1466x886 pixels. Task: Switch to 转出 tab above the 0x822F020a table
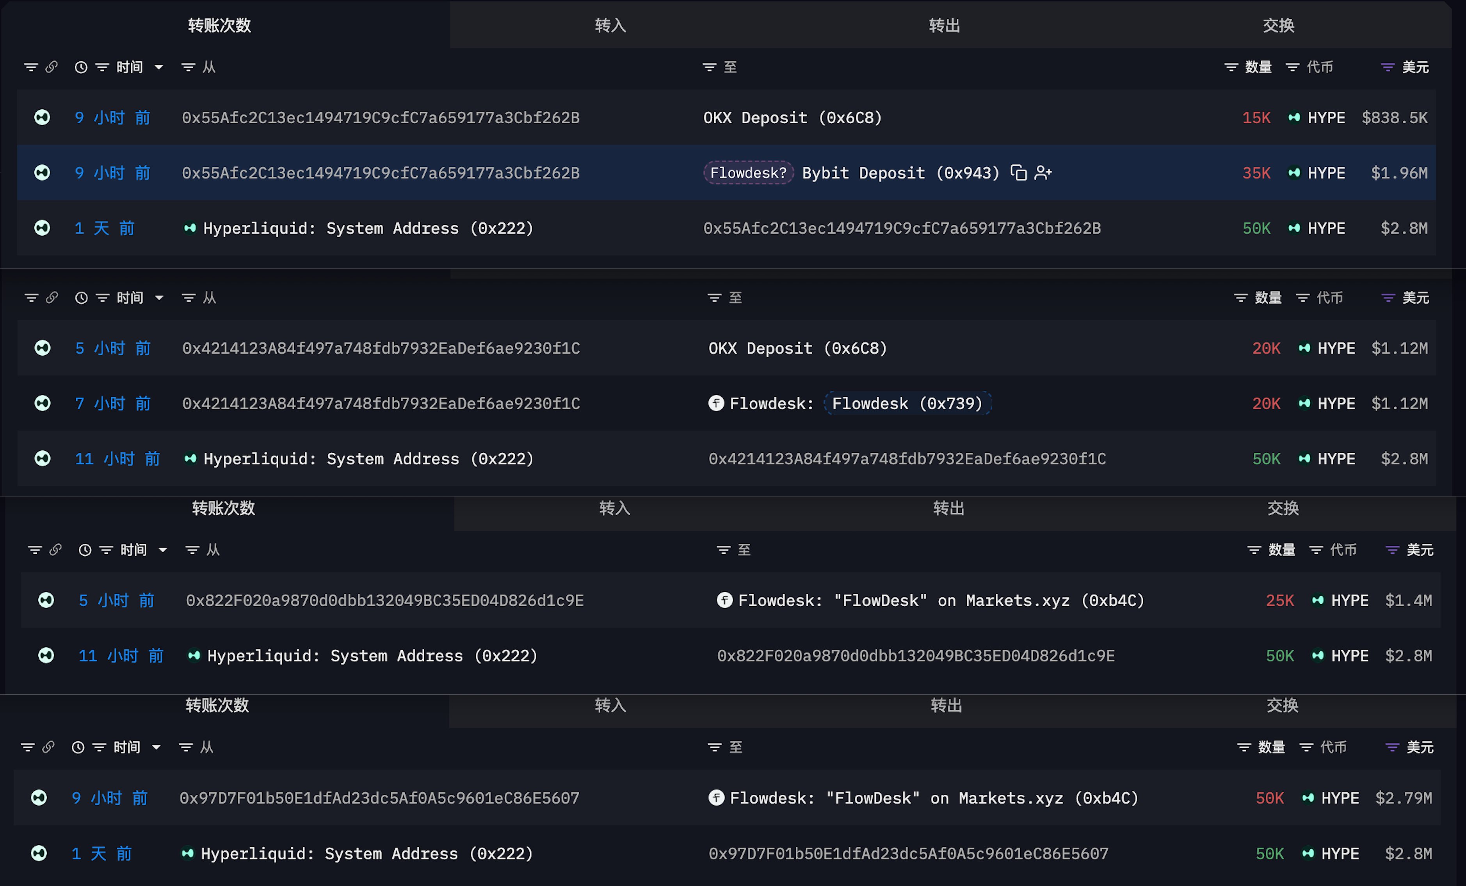[949, 507]
